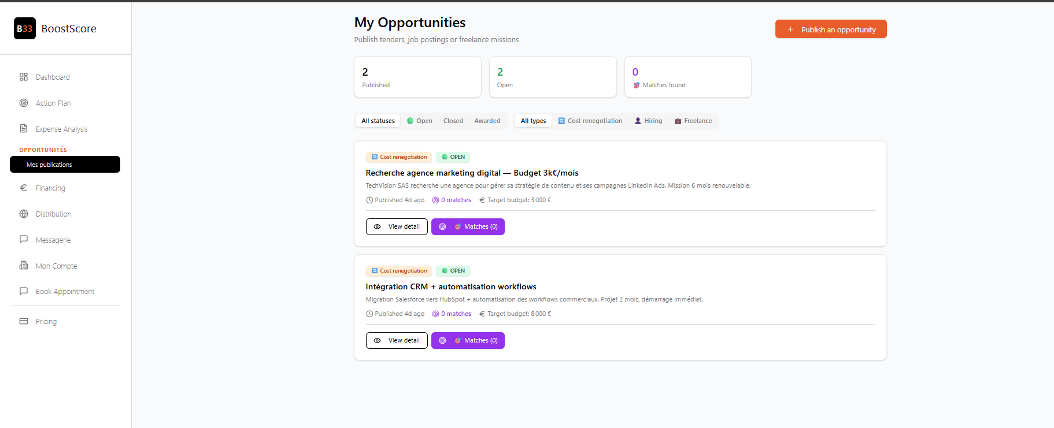
Task: Click the Expense Analysis document icon
Action: tap(24, 128)
